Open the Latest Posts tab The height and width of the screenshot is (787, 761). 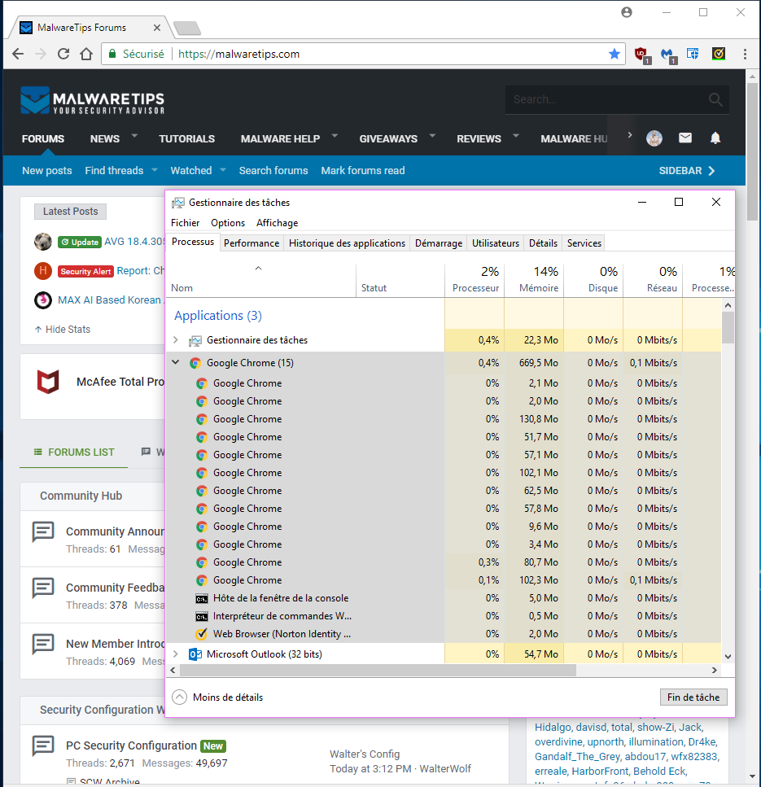(70, 212)
